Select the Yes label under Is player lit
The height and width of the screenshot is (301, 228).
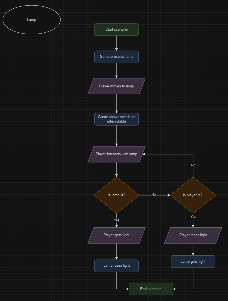[x=193, y=217]
